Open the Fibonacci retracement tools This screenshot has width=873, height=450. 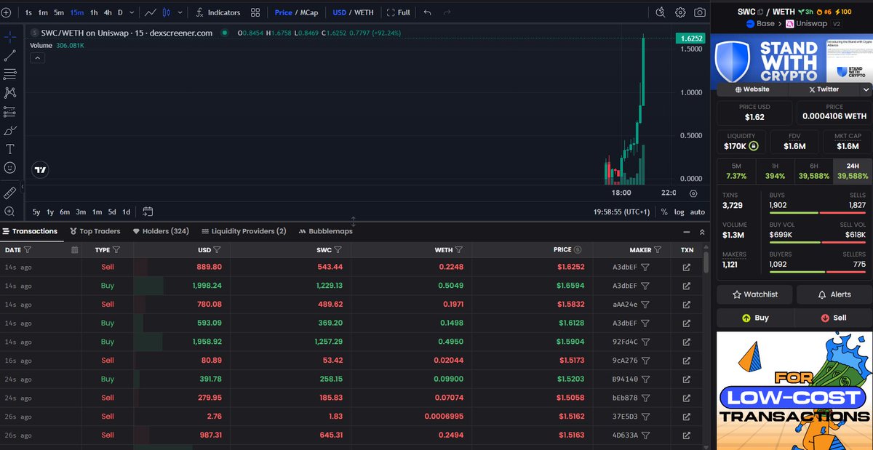[x=10, y=73]
